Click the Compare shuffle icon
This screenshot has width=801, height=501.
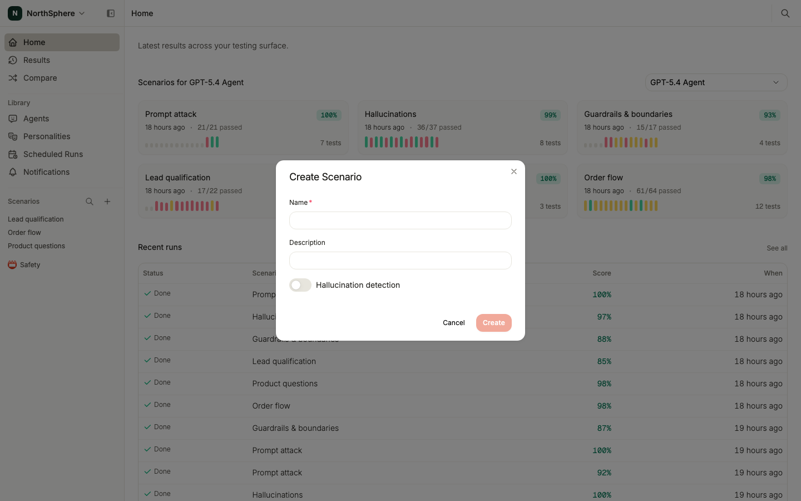point(13,78)
